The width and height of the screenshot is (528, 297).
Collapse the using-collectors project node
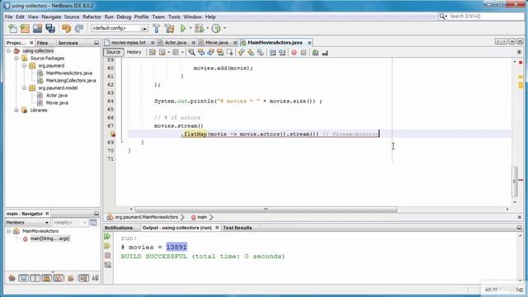(x=9, y=51)
